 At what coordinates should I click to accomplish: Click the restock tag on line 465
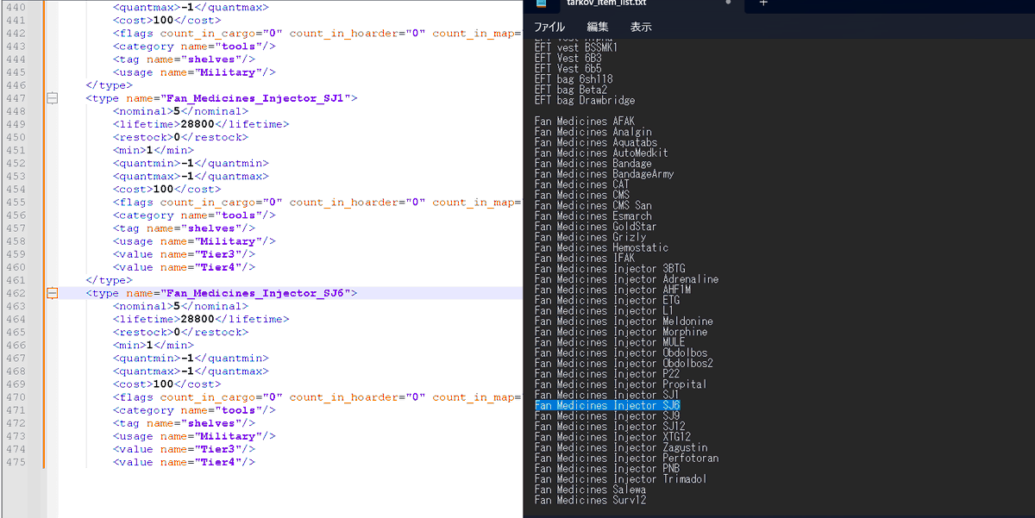tap(180, 332)
